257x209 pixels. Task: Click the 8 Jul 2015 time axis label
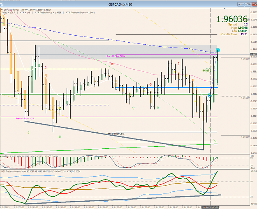5,207
